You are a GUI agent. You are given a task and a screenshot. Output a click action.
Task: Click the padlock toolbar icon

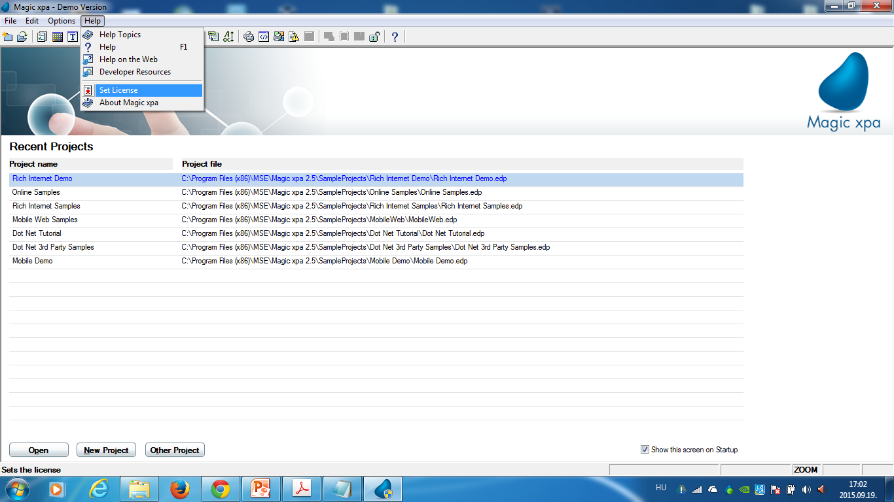pos(374,37)
